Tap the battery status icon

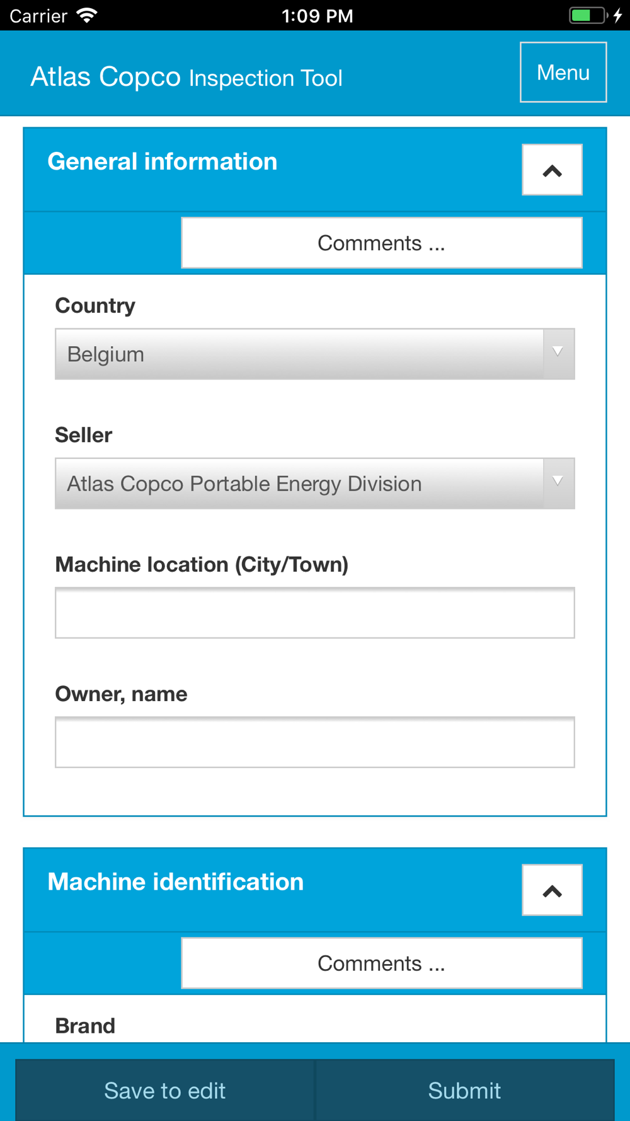tap(588, 15)
